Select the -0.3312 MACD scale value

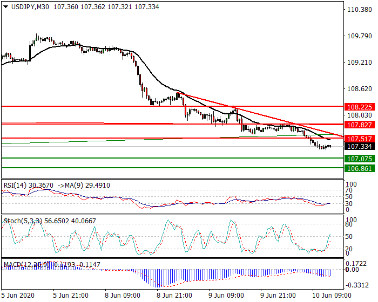pos(357,285)
